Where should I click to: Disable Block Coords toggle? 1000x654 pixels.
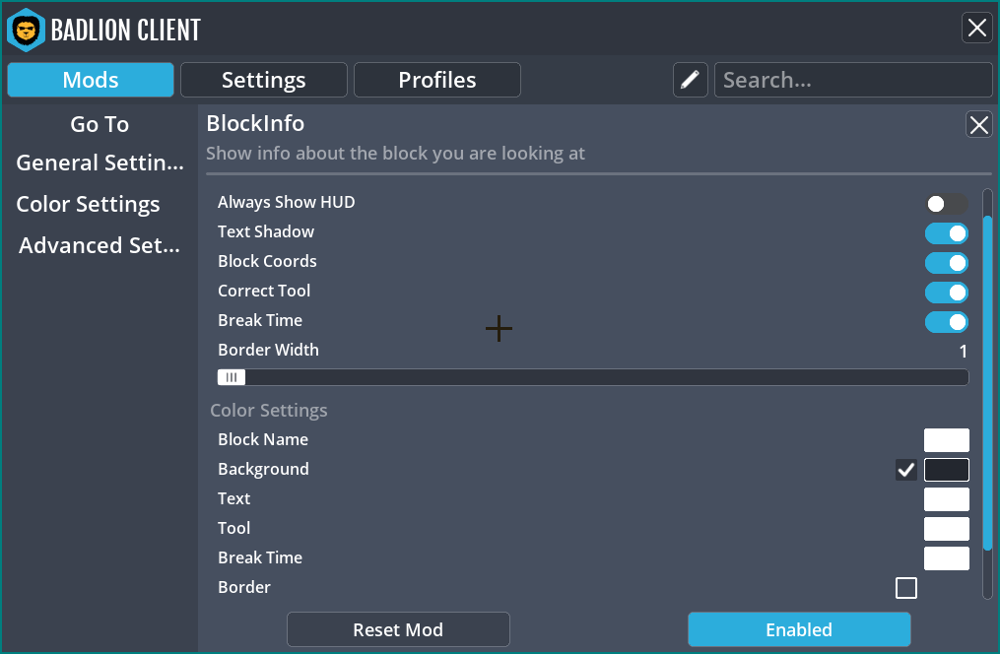tap(947, 263)
